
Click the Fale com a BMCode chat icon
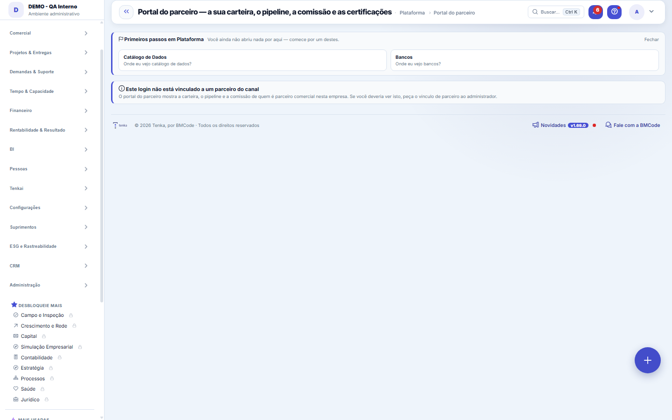(609, 125)
